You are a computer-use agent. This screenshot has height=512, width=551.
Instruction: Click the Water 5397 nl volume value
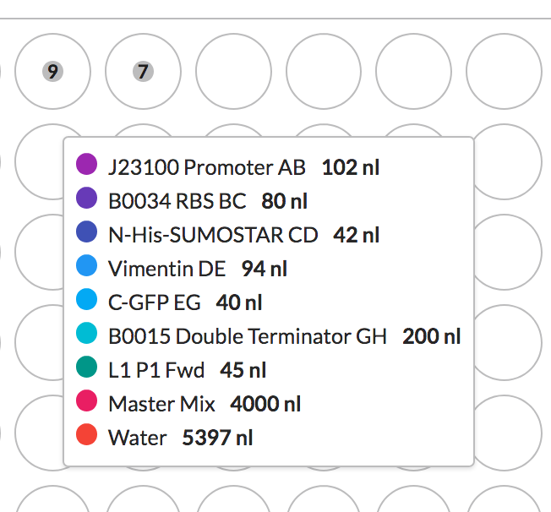(x=217, y=438)
